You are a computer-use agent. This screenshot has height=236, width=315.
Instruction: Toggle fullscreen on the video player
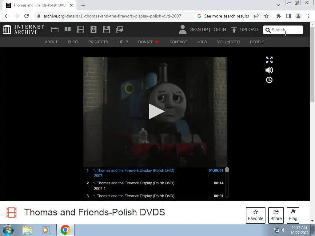tap(269, 60)
